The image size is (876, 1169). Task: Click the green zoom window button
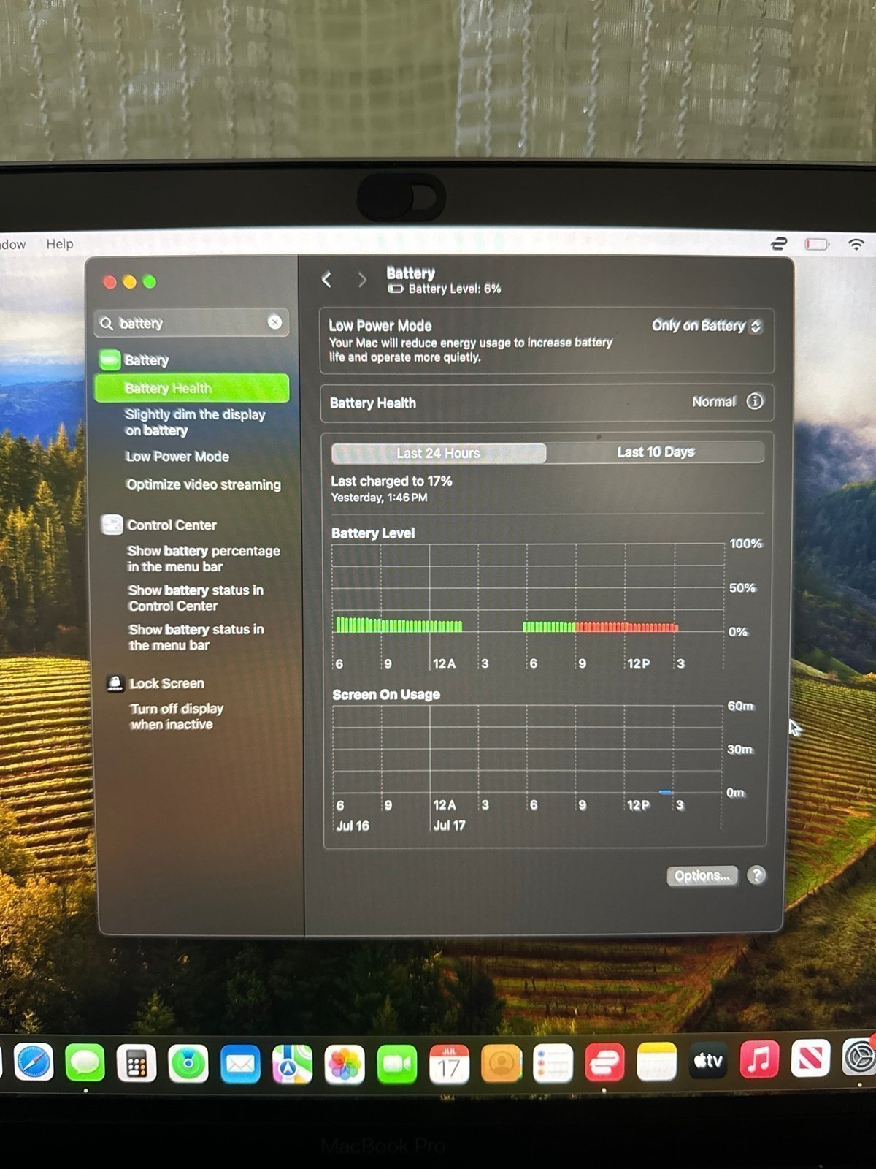click(x=150, y=282)
